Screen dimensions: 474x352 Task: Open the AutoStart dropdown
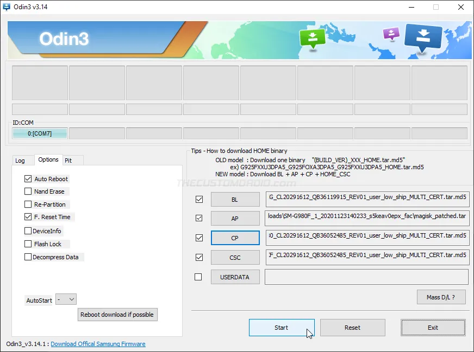[66, 299]
